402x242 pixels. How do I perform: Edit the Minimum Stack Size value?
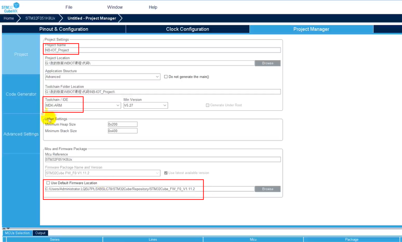click(x=123, y=131)
